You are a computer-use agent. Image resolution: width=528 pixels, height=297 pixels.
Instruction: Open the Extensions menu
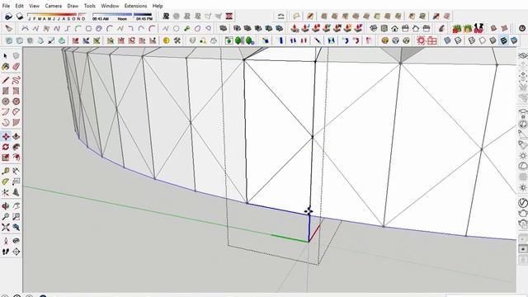click(135, 6)
